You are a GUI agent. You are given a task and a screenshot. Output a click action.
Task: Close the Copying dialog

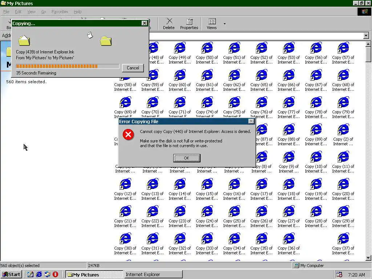pyautogui.click(x=144, y=23)
